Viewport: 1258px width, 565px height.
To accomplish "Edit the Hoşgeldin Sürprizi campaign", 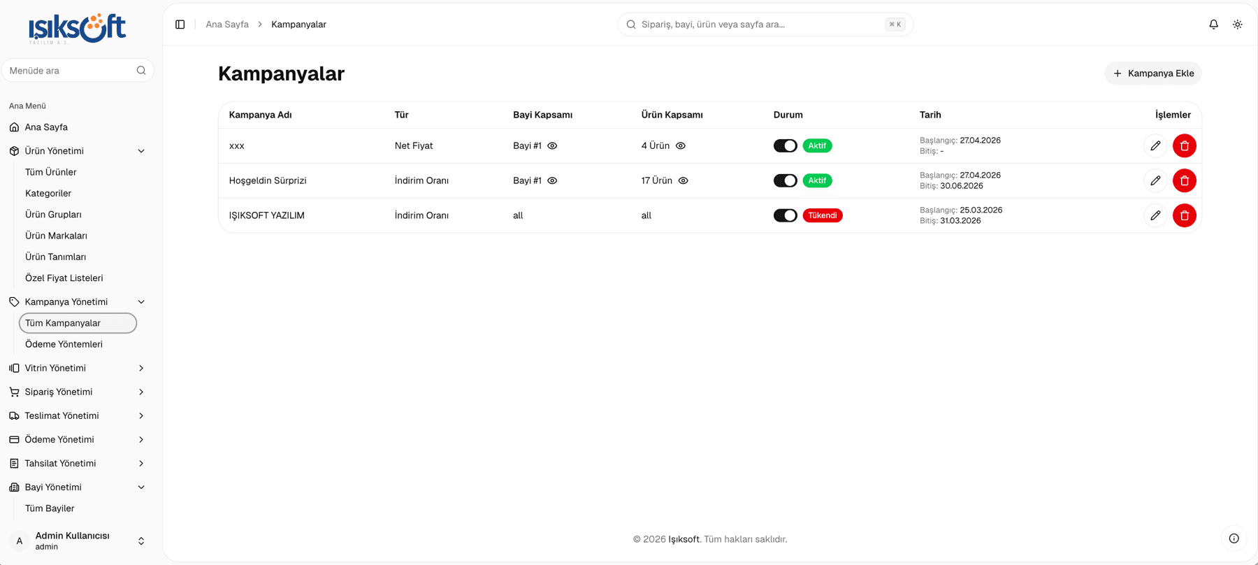I will click(x=1155, y=180).
